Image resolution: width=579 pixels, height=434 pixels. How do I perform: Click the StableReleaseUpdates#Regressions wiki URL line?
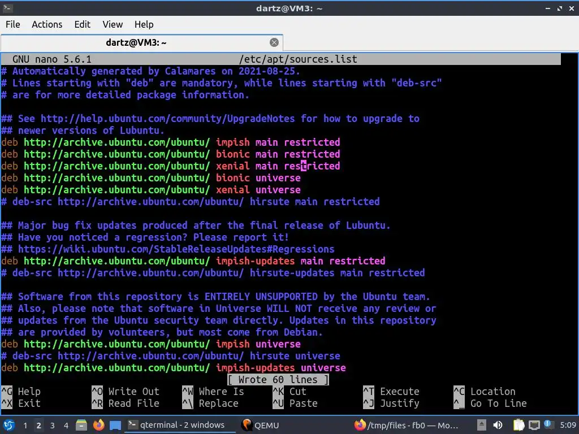[x=167, y=249]
